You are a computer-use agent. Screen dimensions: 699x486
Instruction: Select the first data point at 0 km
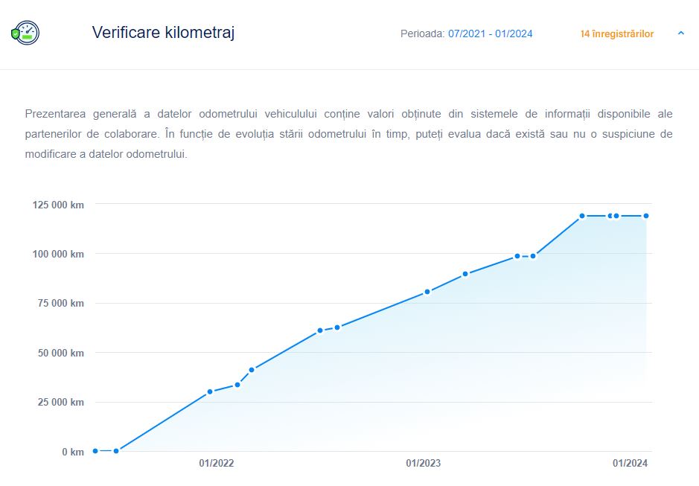95,451
